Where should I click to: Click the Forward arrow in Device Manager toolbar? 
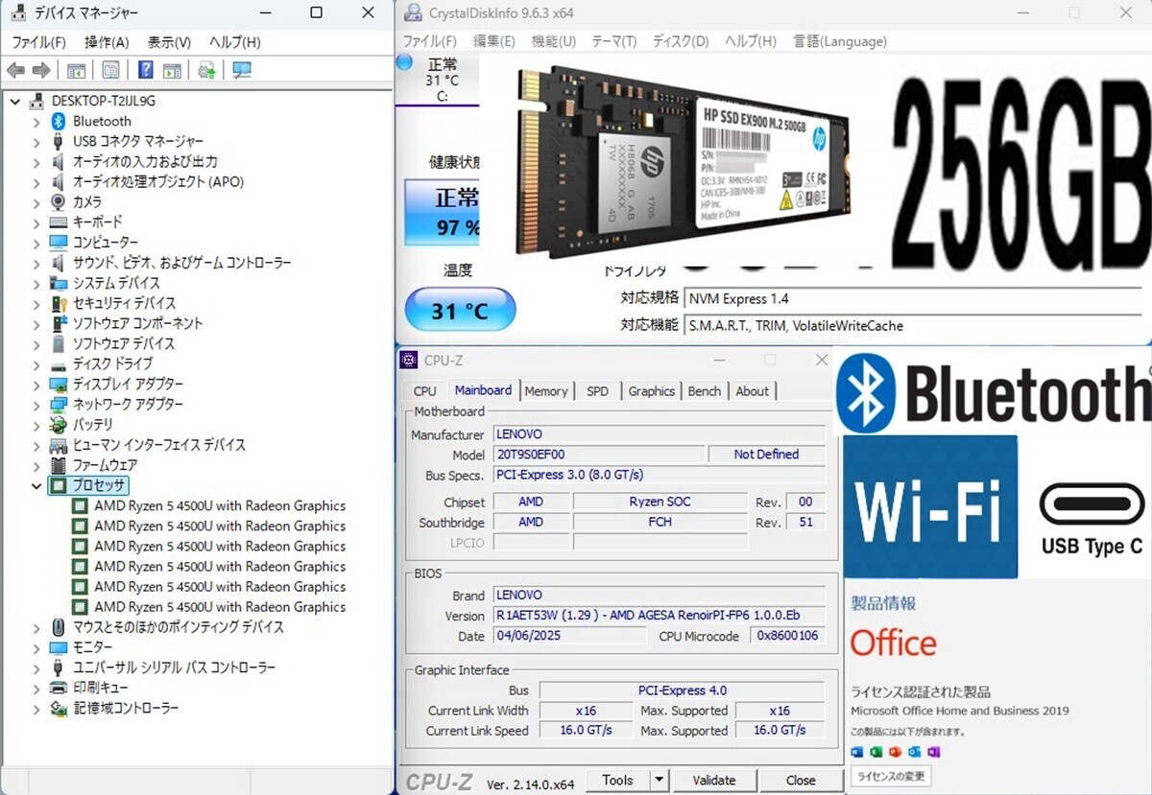point(40,70)
